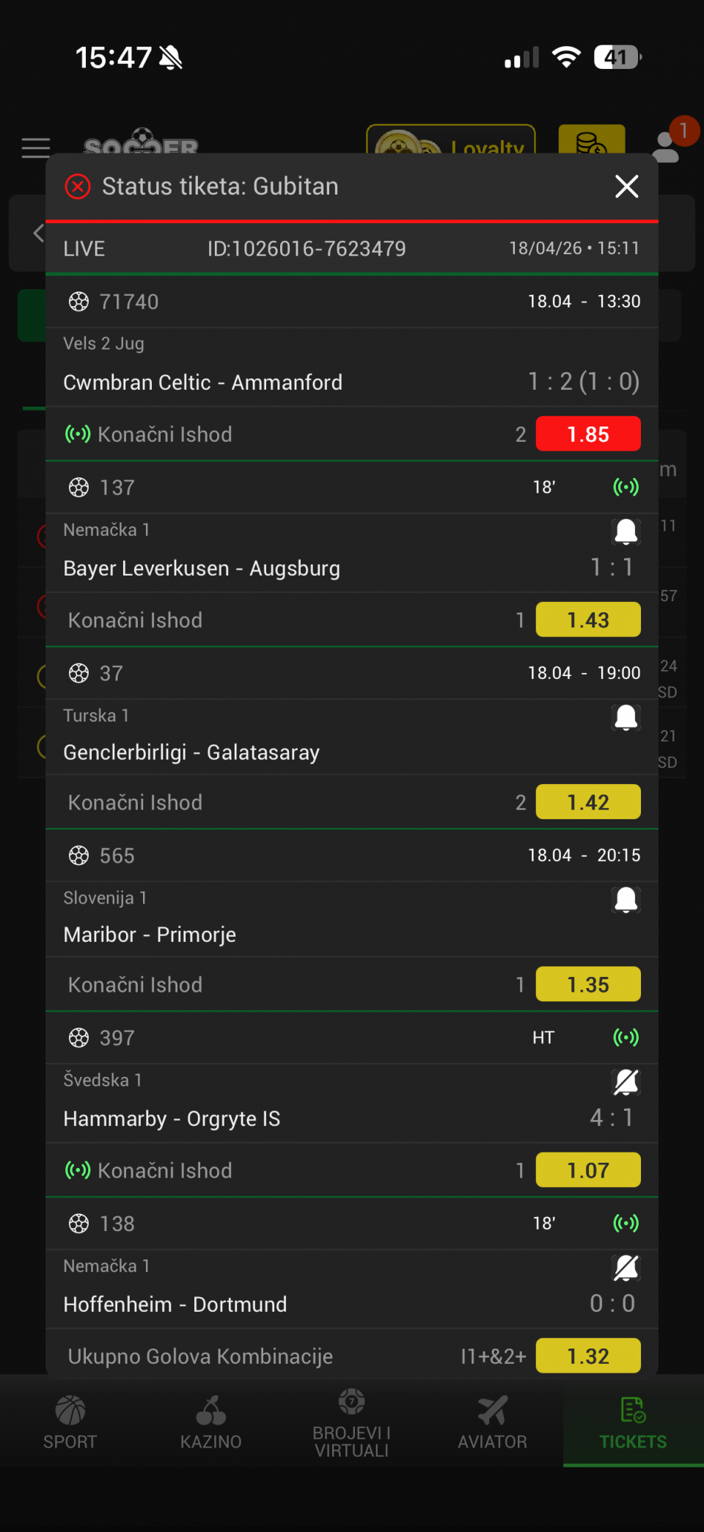Tap the red 1.85 odds box
The image size is (704, 1532).
(588, 434)
